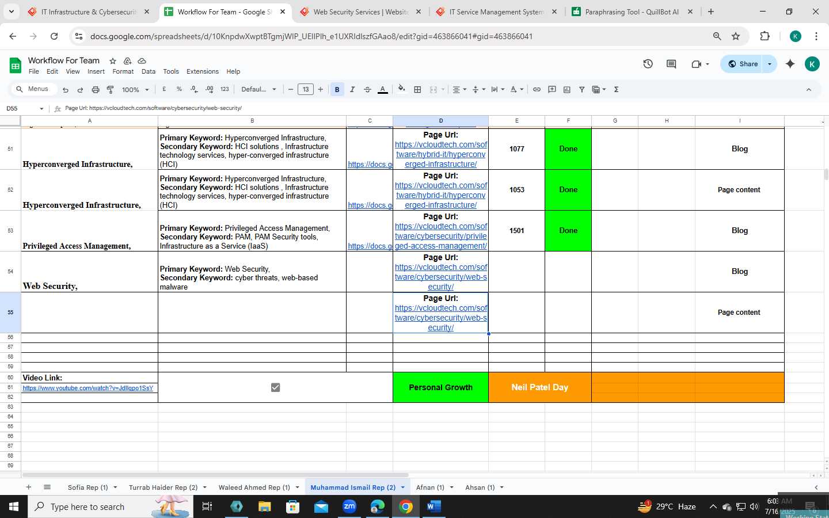Open the File menu
The width and height of the screenshot is (829, 518).
34,71
